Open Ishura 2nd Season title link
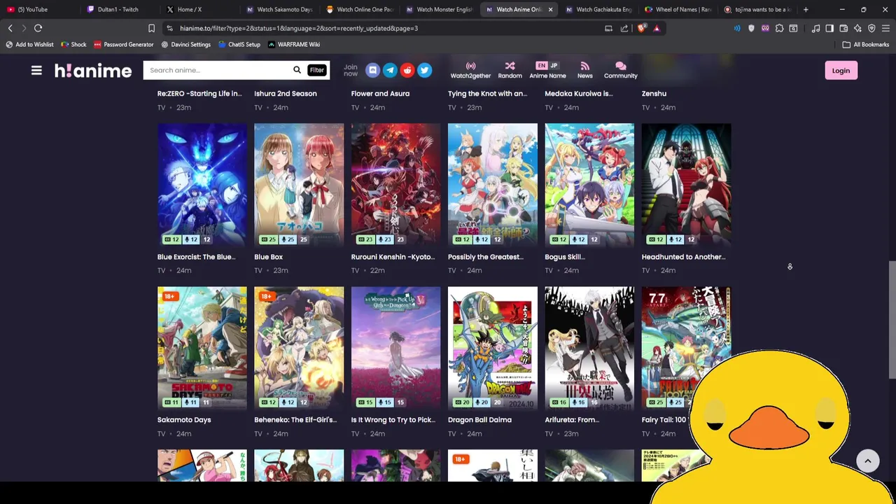896x504 pixels. [286, 94]
